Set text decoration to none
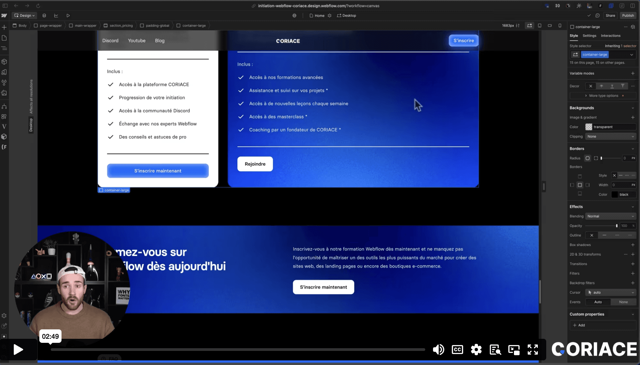 [x=591, y=86]
